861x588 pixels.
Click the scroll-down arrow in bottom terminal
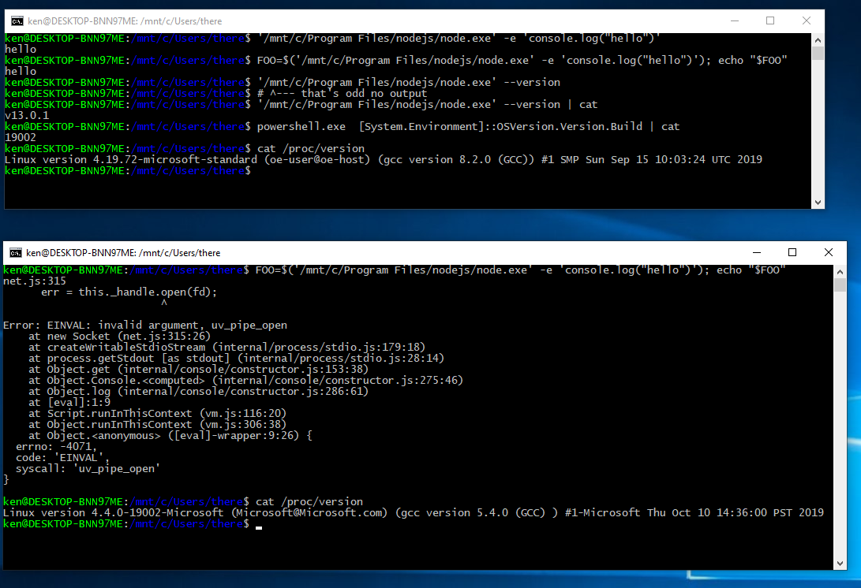(x=840, y=563)
